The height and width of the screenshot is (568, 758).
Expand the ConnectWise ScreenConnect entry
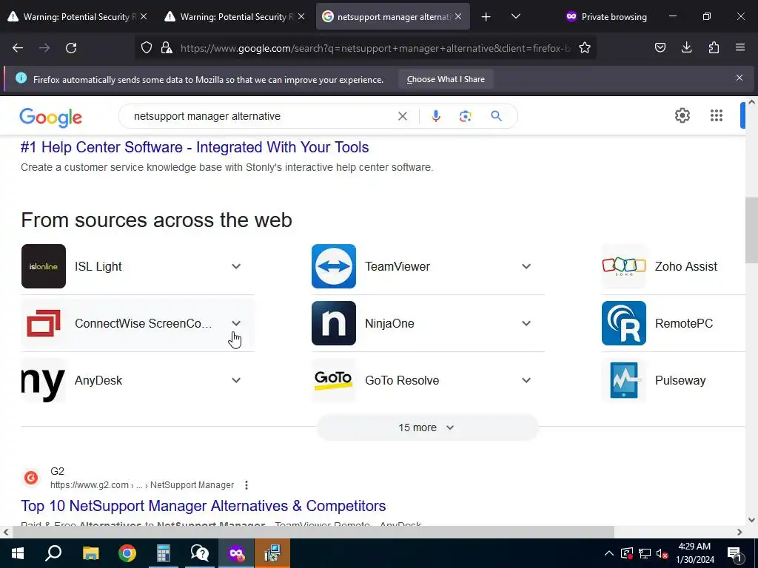[x=236, y=323]
